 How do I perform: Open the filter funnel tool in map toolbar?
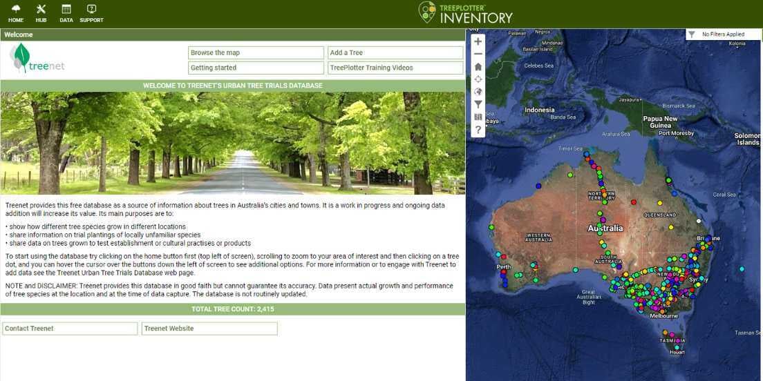point(478,104)
